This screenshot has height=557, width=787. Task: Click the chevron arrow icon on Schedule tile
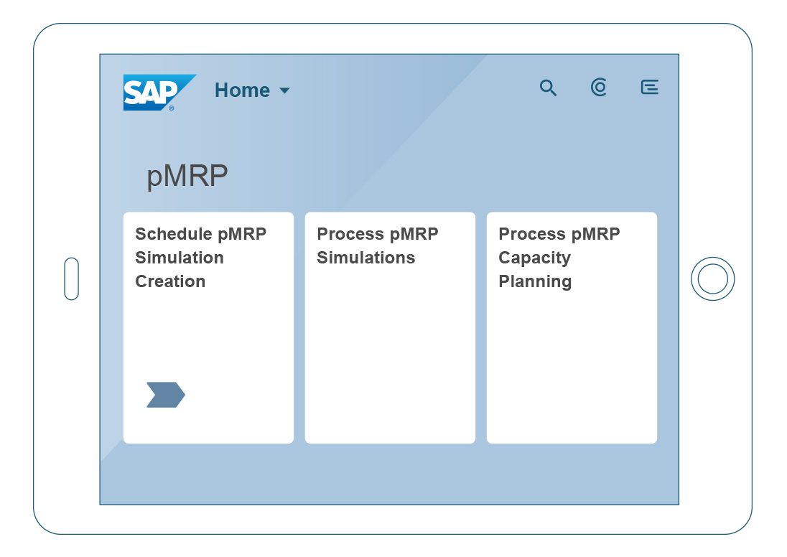tap(166, 395)
